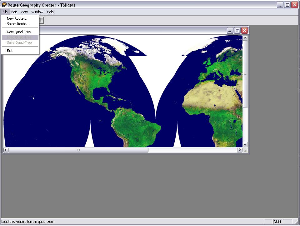300x226 pixels.
Task: Click the vertical scrollbar down arrow
Action: pos(245,144)
